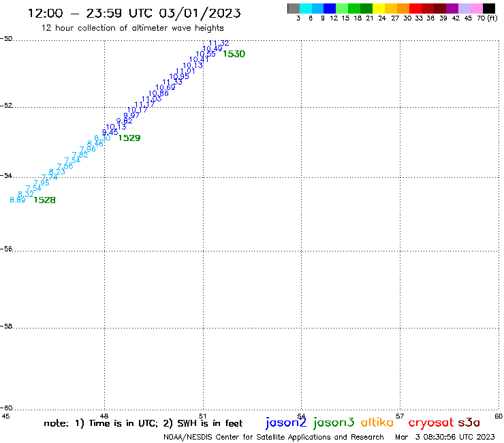Click the wave height value 10.86
Viewport: 504px width, 443px height.
[159, 93]
